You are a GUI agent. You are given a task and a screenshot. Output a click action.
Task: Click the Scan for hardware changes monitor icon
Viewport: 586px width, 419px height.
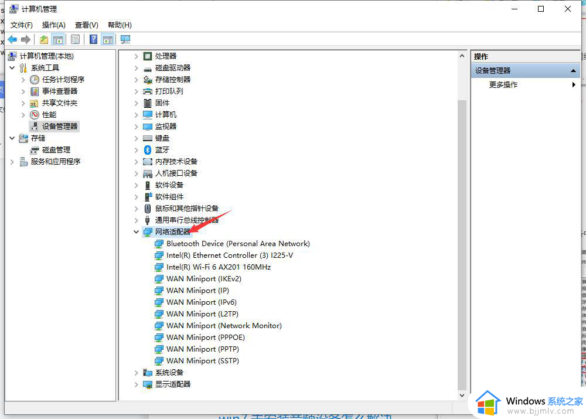pos(125,39)
